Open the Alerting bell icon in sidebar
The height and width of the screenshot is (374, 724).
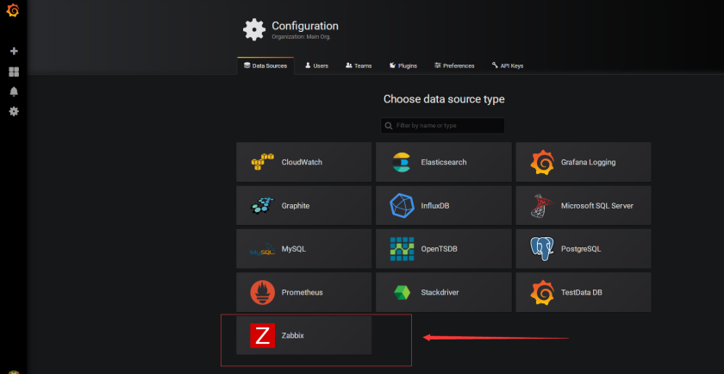click(14, 91)
